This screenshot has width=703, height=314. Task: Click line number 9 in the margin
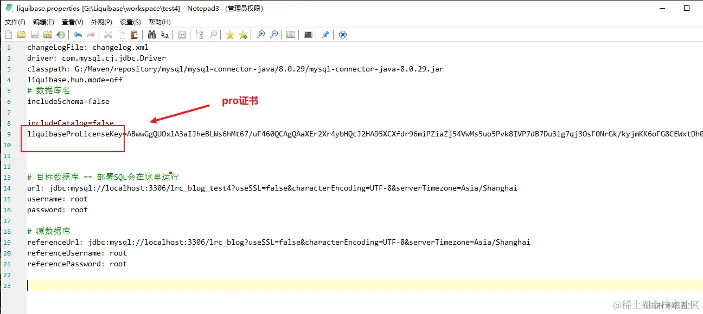(x=9, y=134)
